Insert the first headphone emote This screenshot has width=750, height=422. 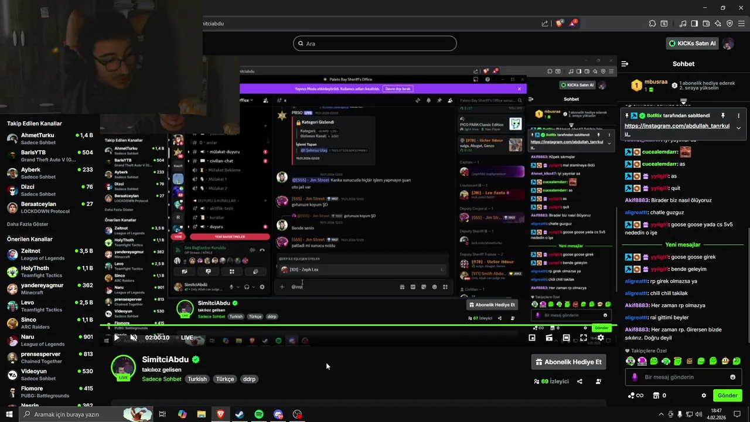630,361
